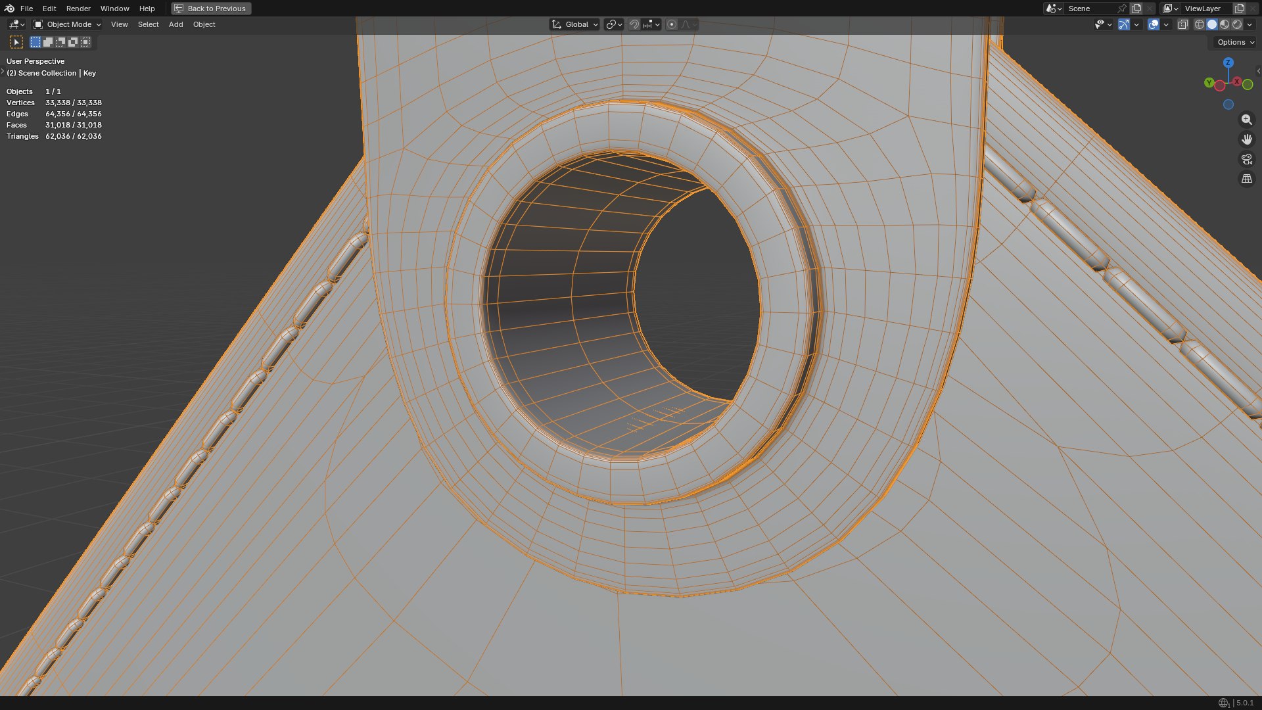The height and width of the screenshot is (710, 1262).
Task: Click the negative X axis gizmo circle
Action: pos(1220,86)
